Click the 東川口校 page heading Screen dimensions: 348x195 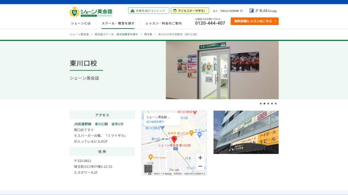point(84,63)
